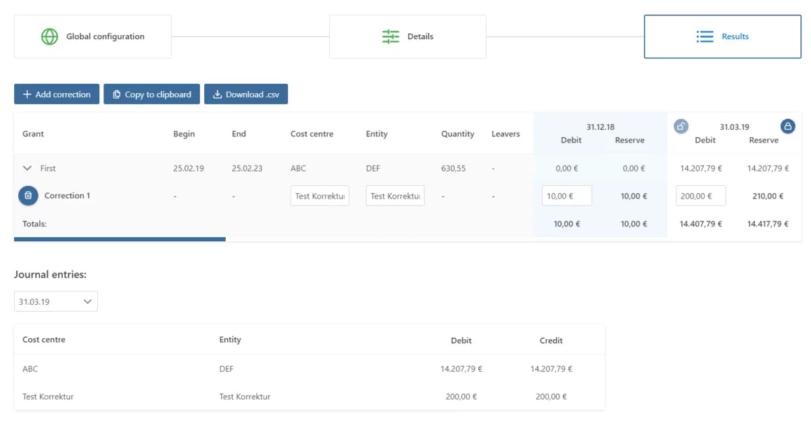Collapse the First grant row chevron
Viewport: 811px width, 423px height.
(x=27, y=168)
